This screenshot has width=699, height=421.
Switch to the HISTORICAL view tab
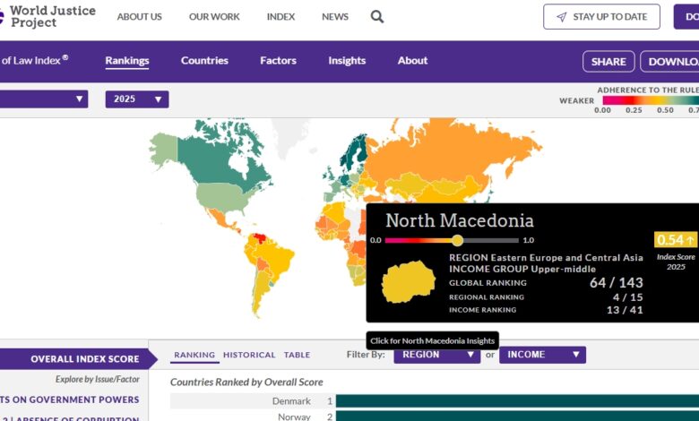pos(249,355)
